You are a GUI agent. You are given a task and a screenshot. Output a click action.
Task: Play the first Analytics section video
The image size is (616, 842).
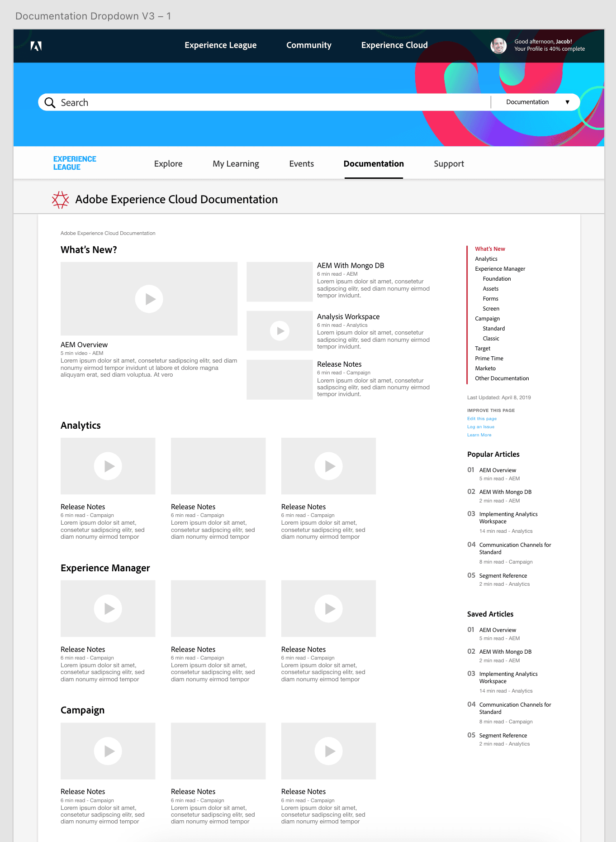(108, 466)
